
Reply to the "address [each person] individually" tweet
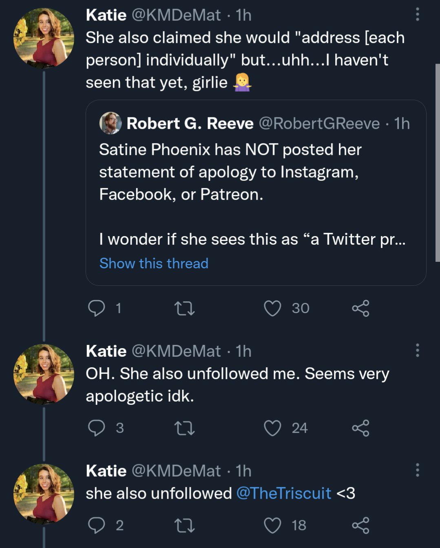(97, 308)
